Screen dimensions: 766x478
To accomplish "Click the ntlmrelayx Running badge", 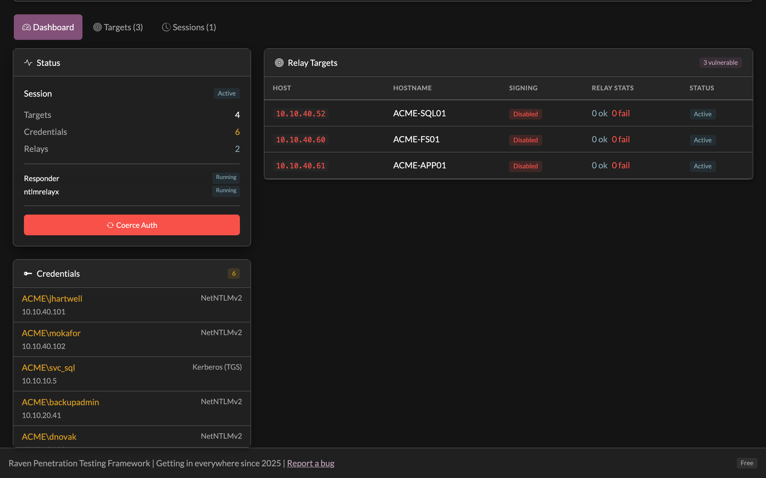I will coord(226,191).
